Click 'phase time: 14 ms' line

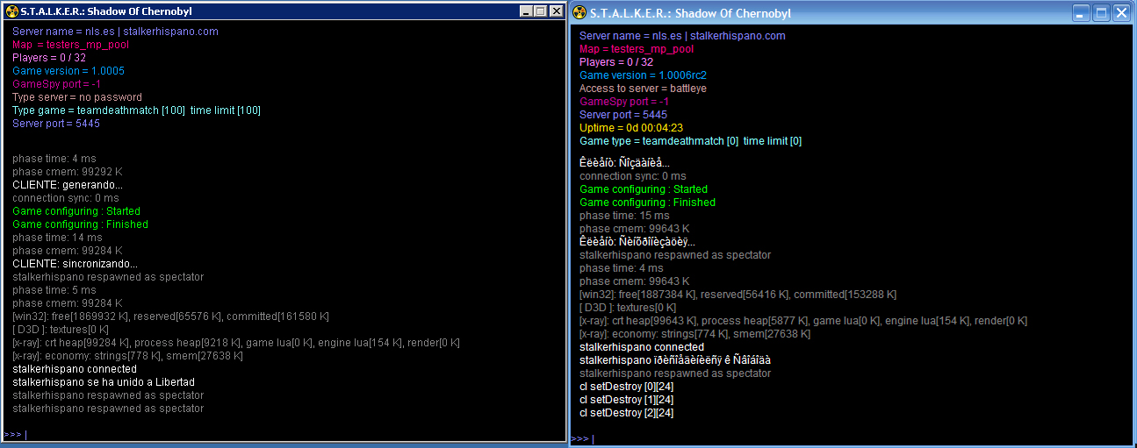(57, 238)
